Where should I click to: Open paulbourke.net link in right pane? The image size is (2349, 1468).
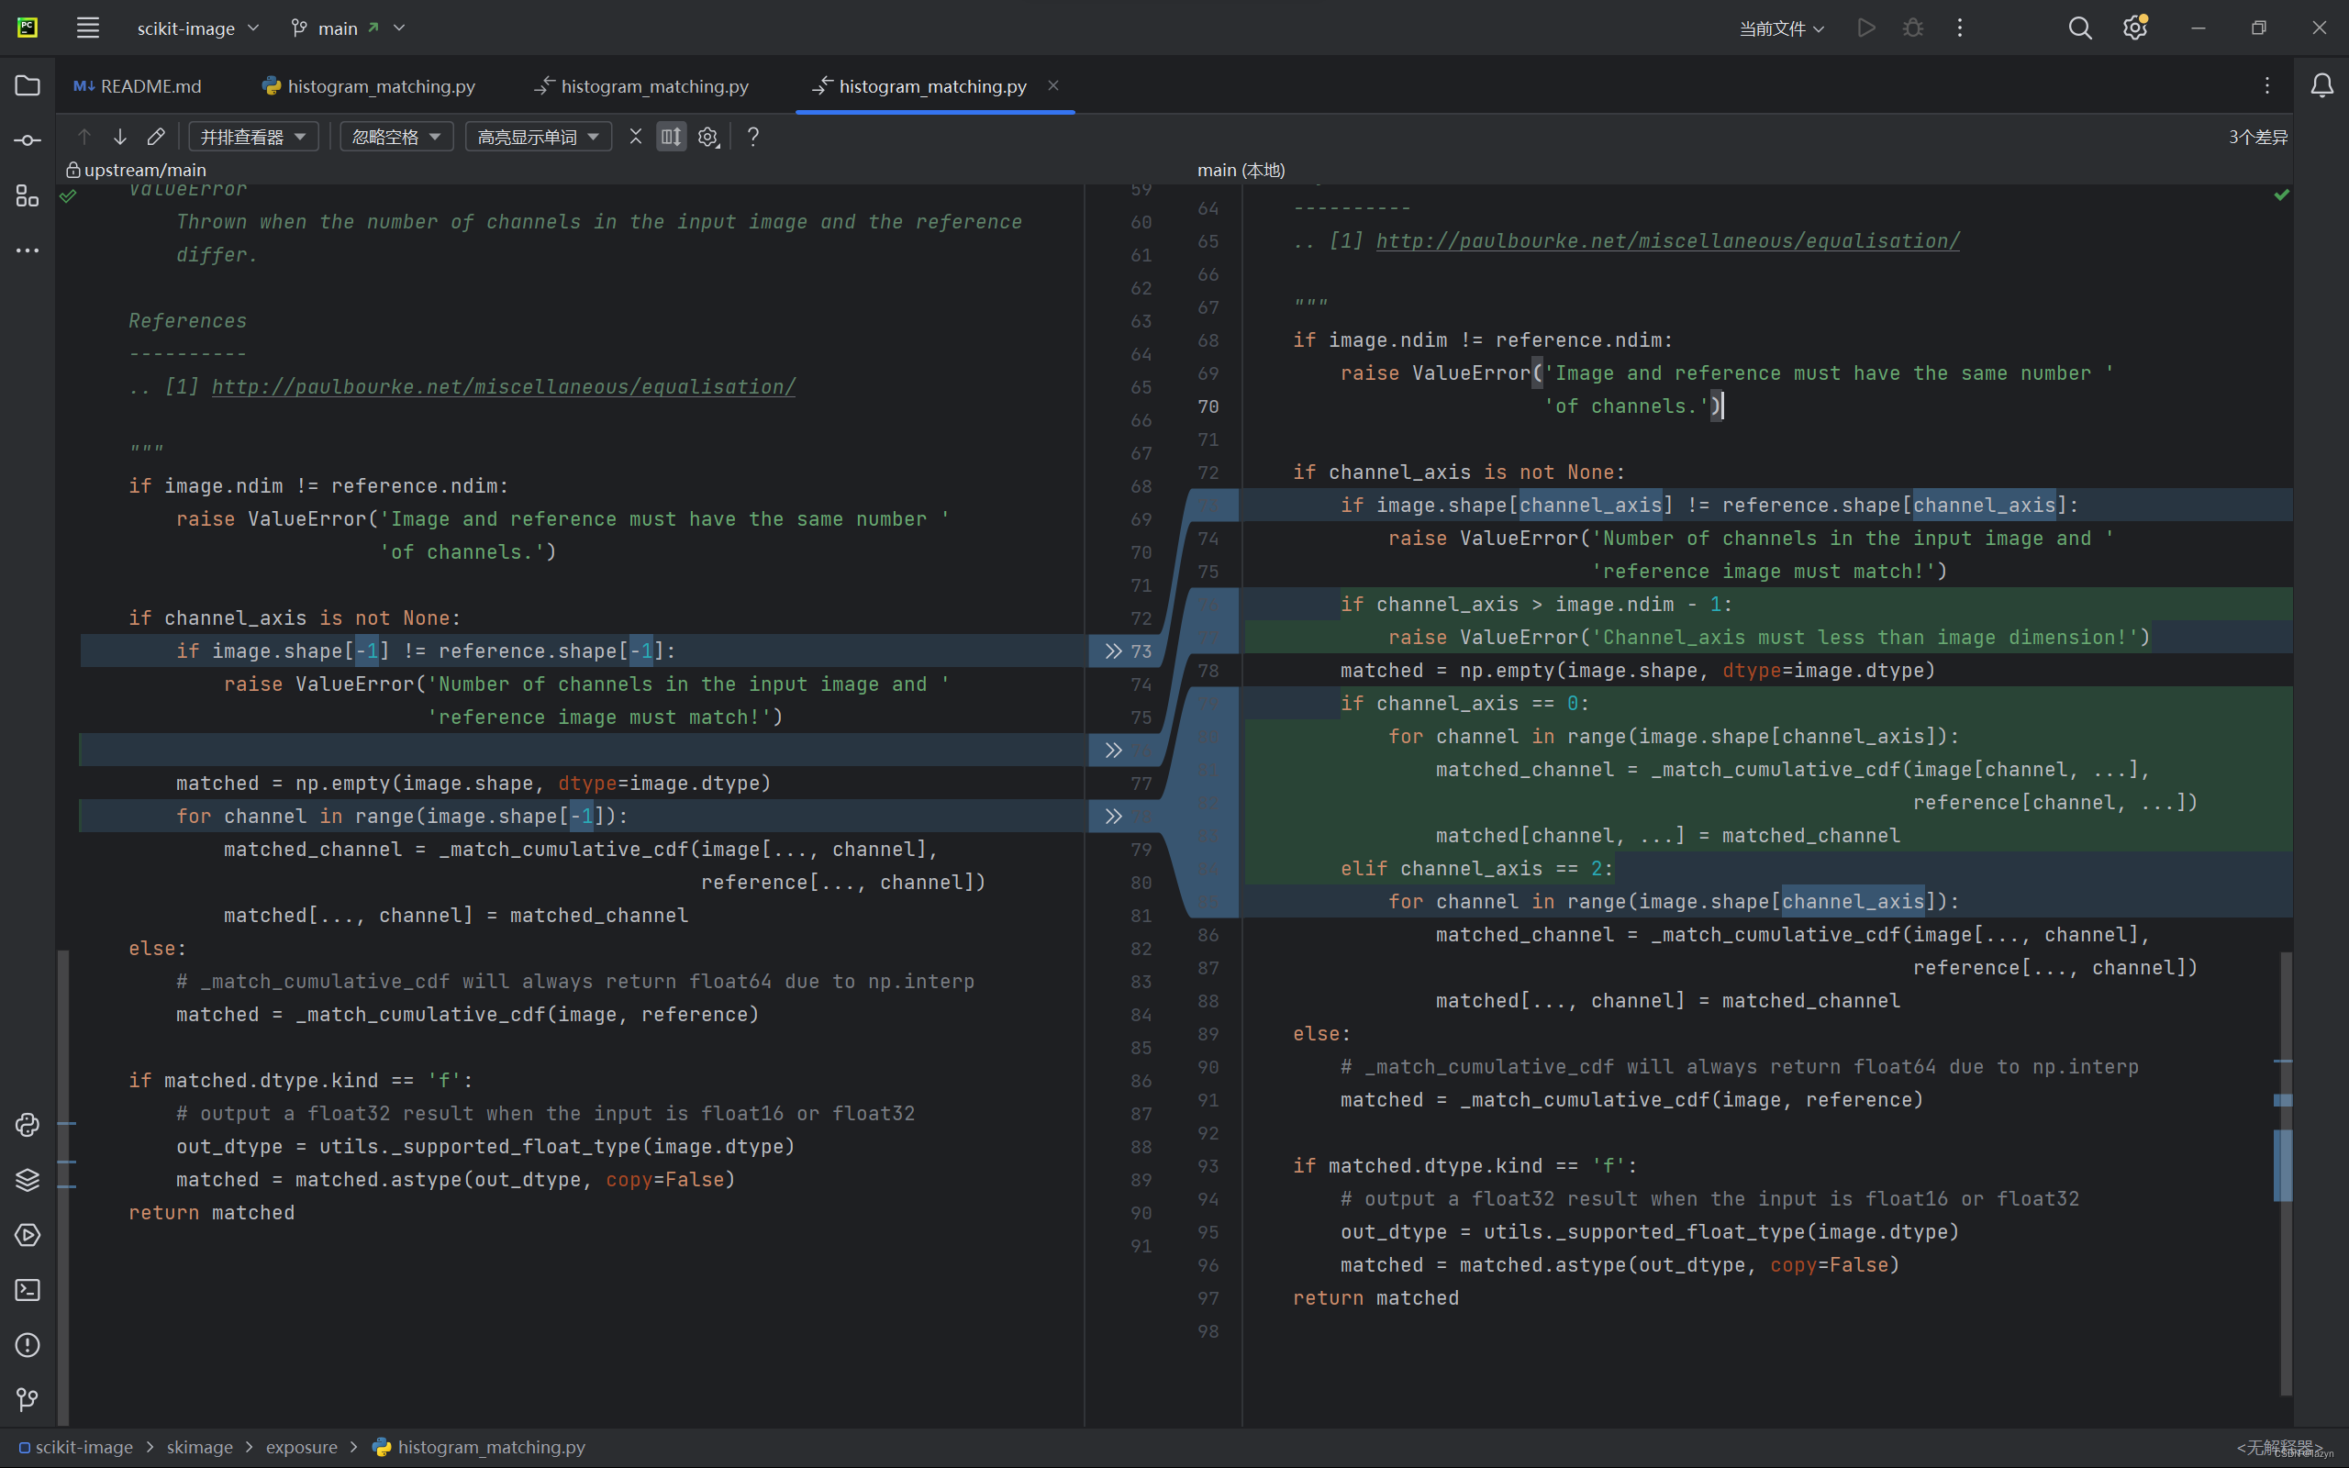[x=1667, y=241]
